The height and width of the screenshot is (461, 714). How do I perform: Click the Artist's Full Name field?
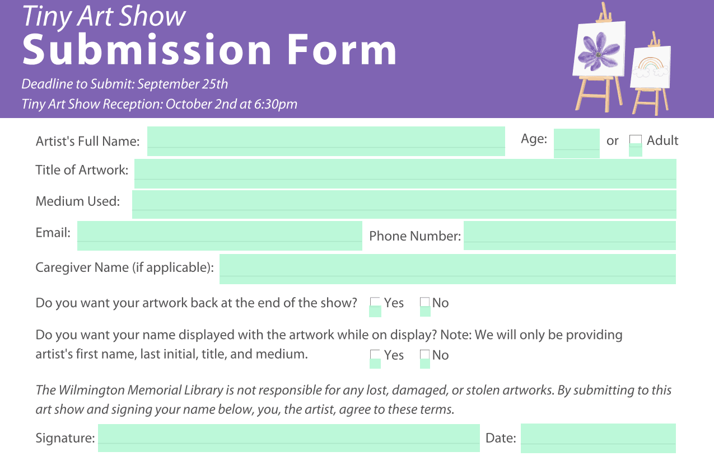click(x=326, y=141)
